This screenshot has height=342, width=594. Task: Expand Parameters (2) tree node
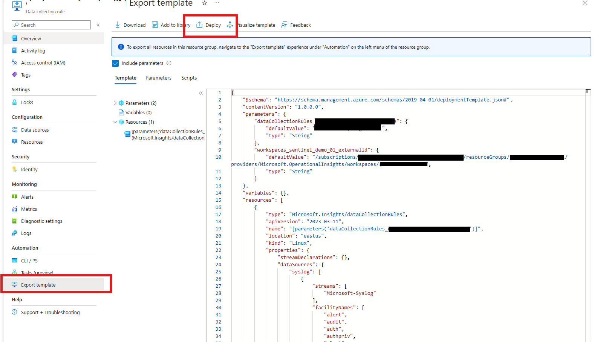[115, 103]
